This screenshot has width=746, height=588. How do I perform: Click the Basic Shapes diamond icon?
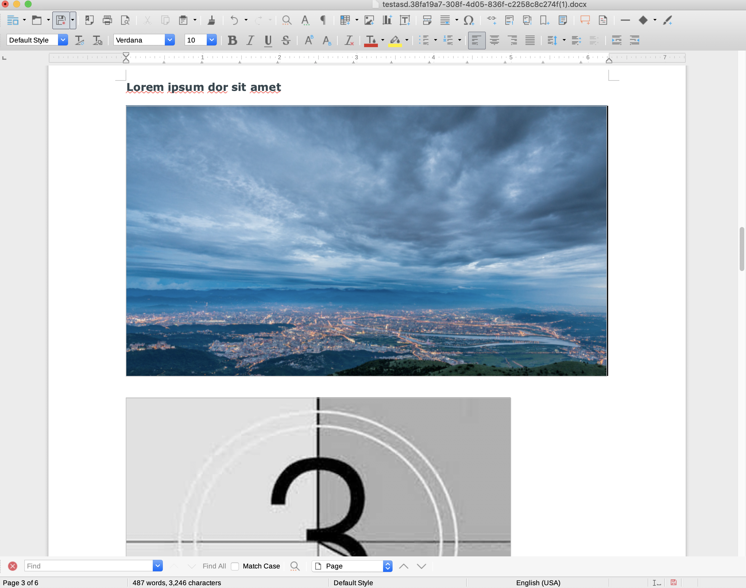coord(643,20)
